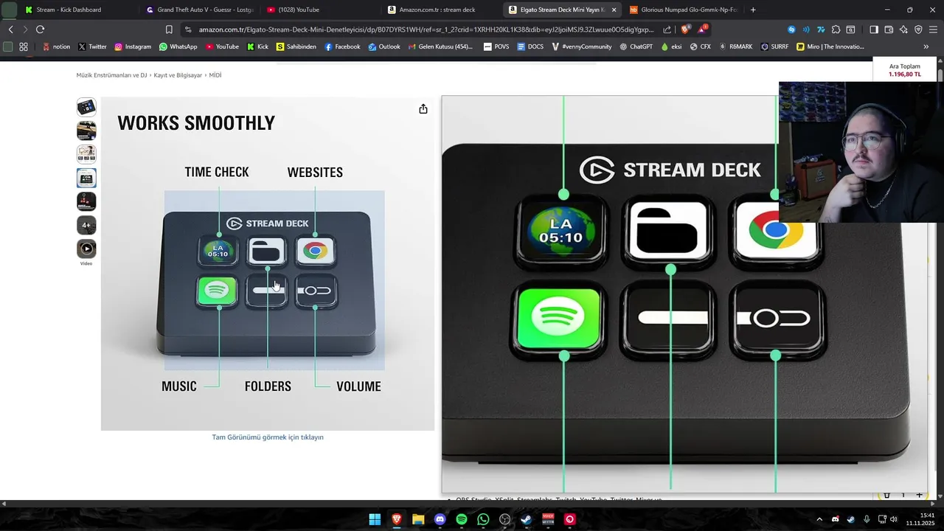Open Spotify from the taskbar

[462, 519]
